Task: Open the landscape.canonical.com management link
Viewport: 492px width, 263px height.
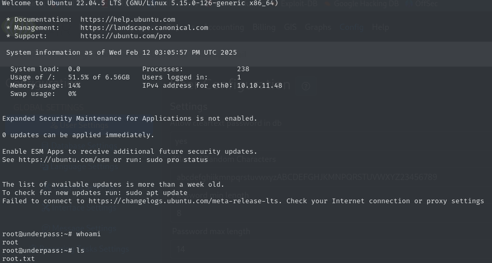Action: tap(144, 28)
